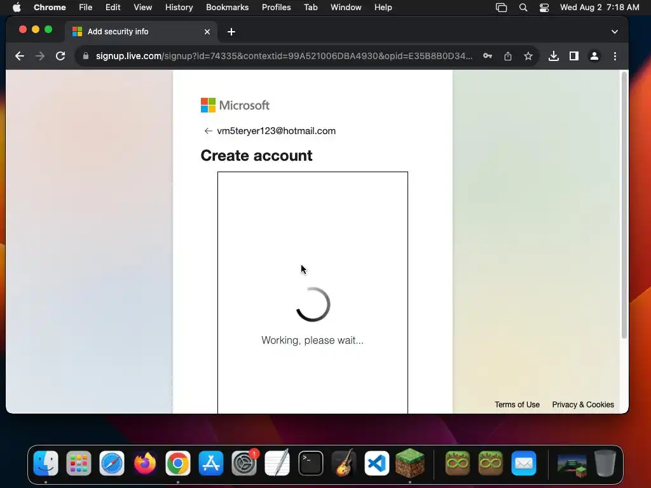Open saved passwords key icon
The height and width of the screenshot is (488, 651).
pos(488,56)
